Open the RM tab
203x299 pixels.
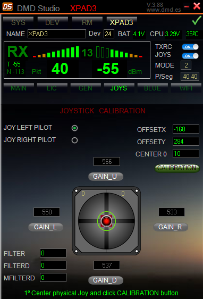coord(87,22)
